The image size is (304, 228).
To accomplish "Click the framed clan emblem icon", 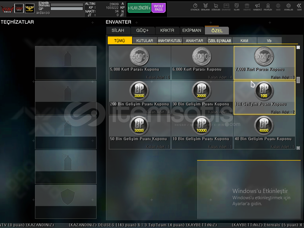I will (19, 8).
